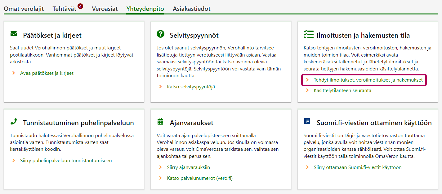The width and height of the screenshot is (442, 194).
Task: Open Tehdyt ilmoitukset, veroilmoitukset ja hakemukset
Action: point(368,80)
